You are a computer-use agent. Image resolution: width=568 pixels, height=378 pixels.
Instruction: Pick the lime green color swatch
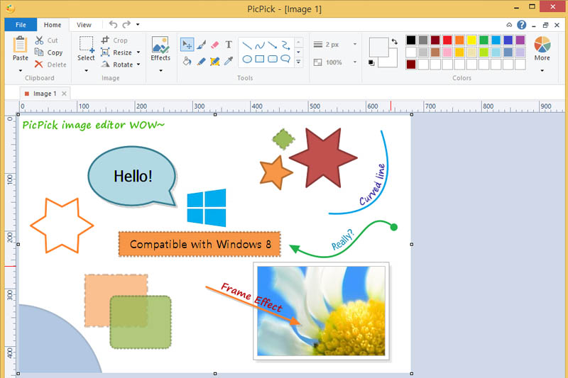484,52
